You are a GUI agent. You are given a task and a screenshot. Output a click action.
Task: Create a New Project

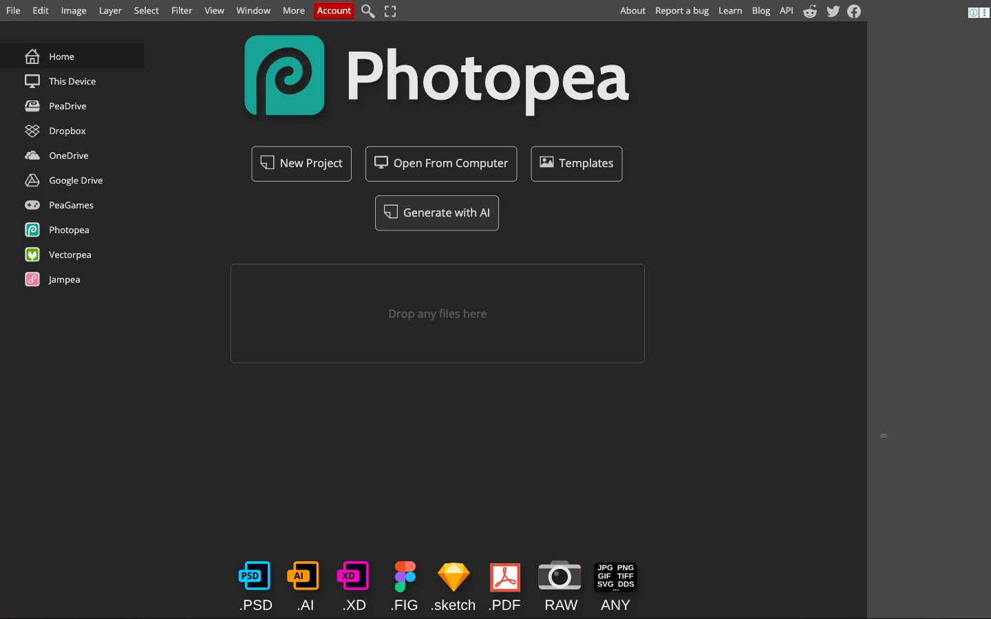301,164
